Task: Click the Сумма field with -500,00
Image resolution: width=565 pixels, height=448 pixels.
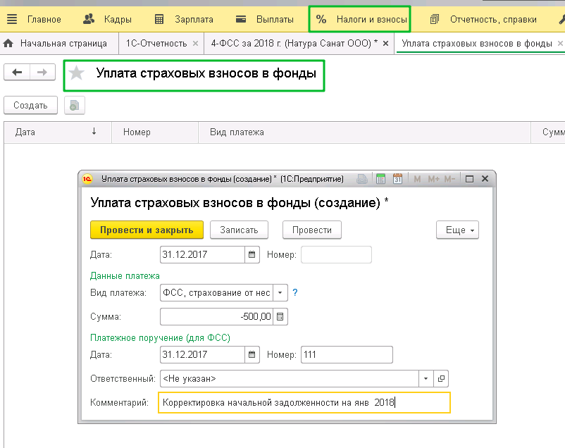Action: click(216, 317)
